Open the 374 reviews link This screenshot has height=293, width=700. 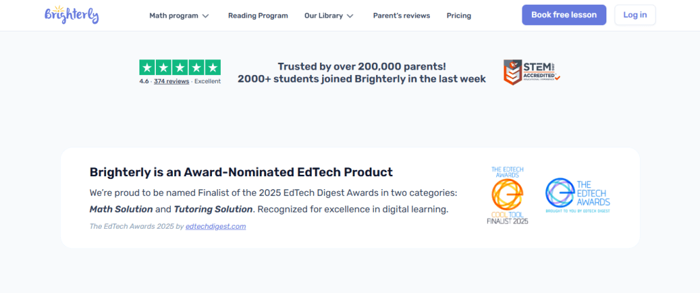(x=171, y=81)
